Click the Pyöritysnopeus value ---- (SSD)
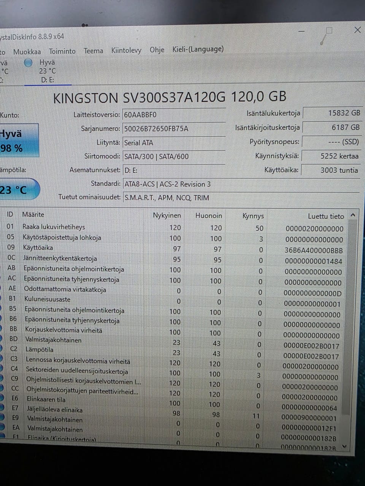Image resolution: width=365 pixels, height=486 pixels. point(332,142)
